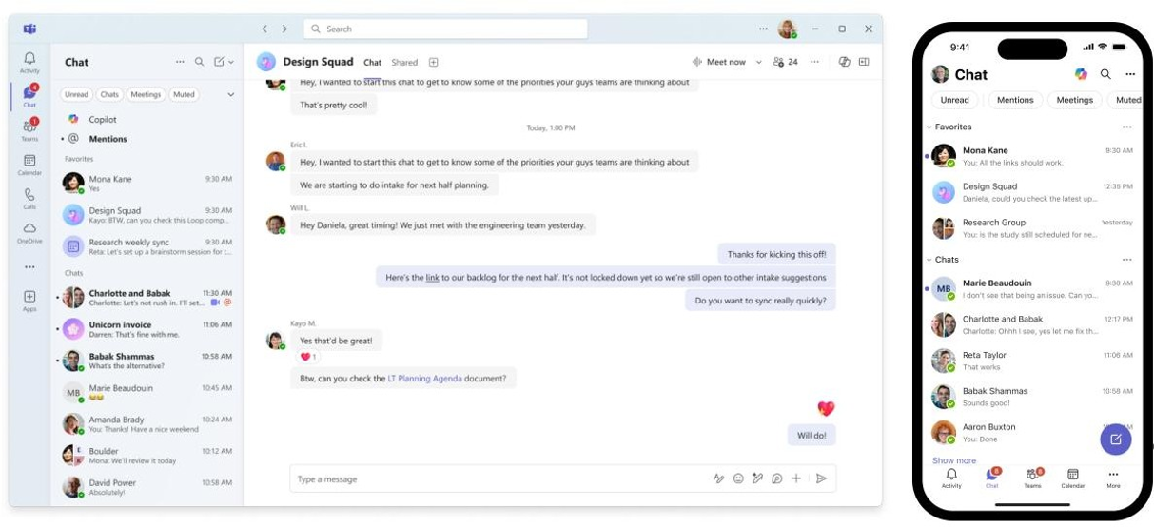Click the search icon in the chat list header
The height and width of the screenshot is (527, 1154).
(199, 62)
